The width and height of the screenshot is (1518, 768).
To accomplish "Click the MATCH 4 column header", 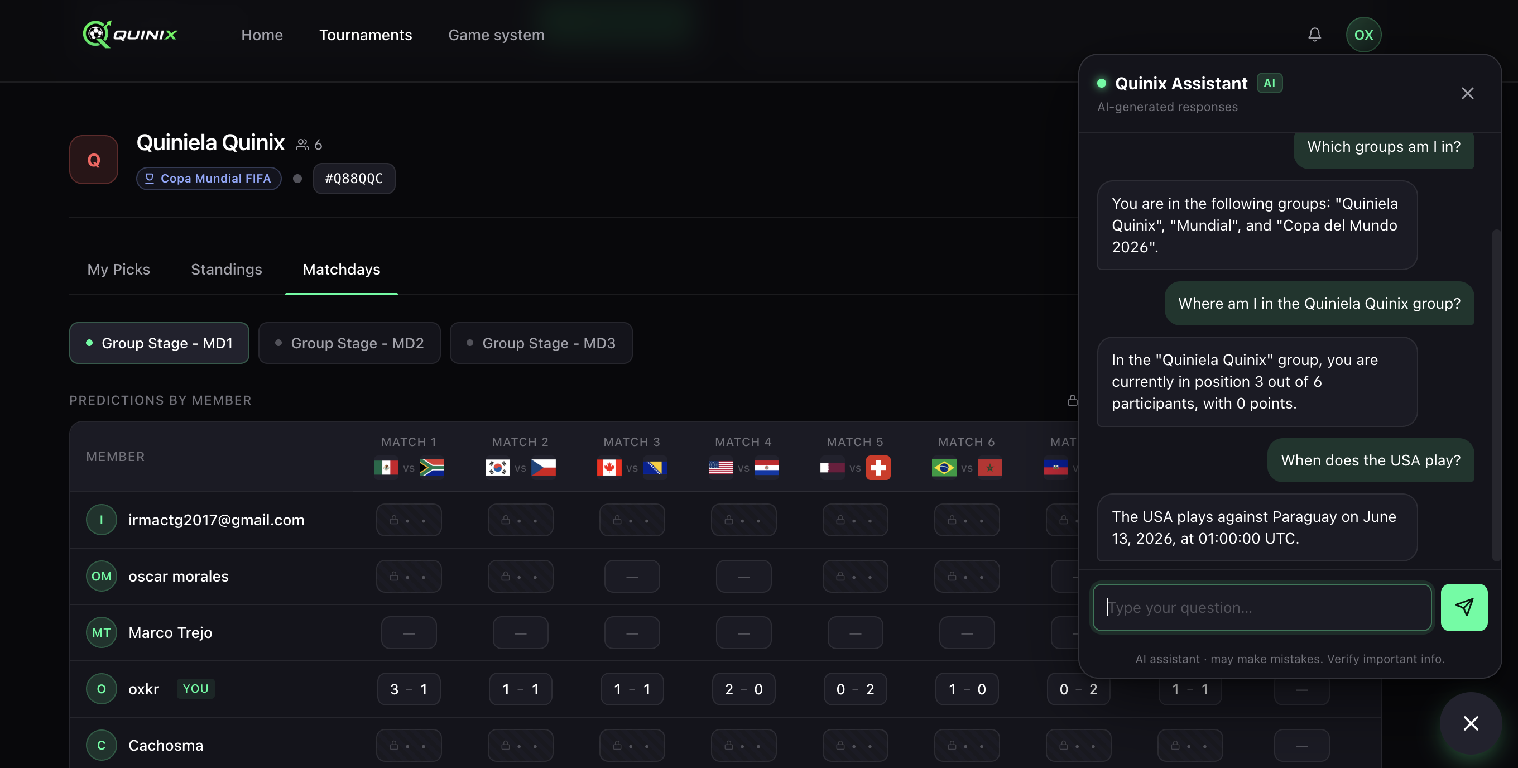I will click(x=743, y=441).
